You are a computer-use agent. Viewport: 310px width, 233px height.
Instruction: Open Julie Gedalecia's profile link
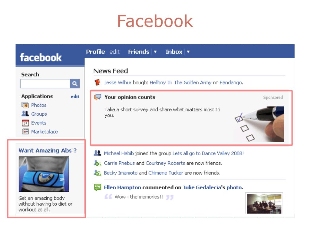click(202, 187)
